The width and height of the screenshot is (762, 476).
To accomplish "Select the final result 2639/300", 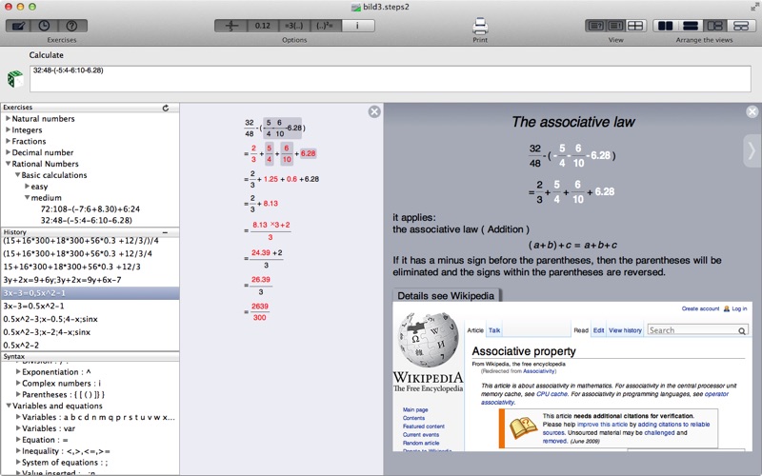I will (x=256, y=312).
